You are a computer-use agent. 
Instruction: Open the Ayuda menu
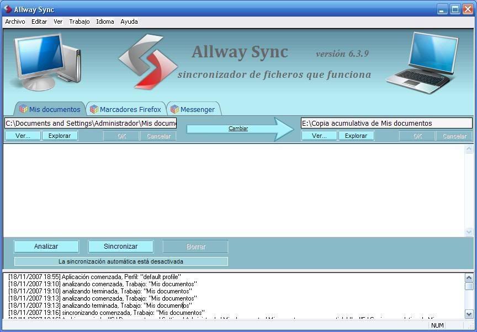(x=129, y=22)
